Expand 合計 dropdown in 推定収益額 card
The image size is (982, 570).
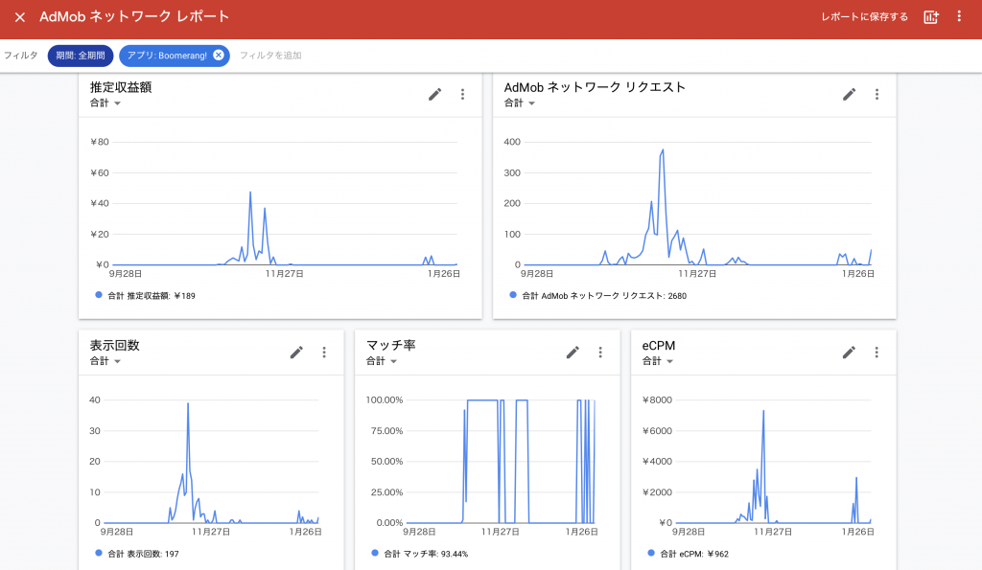[x=105, y=103]
